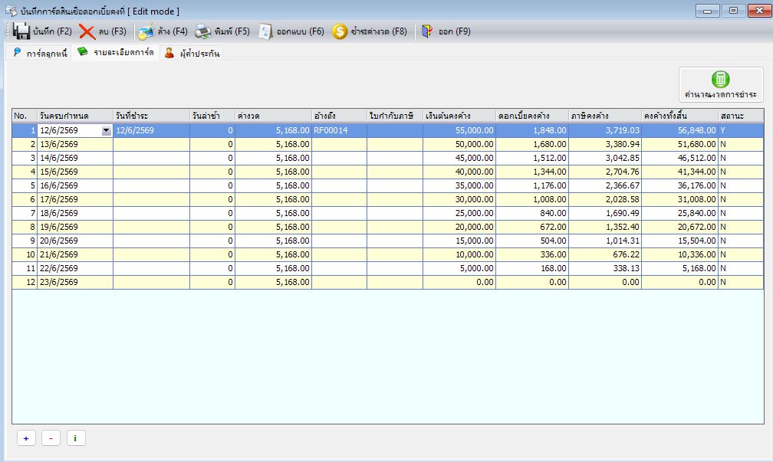Click the row number 12 cell
Screen dimensions: 773x462
25,282
